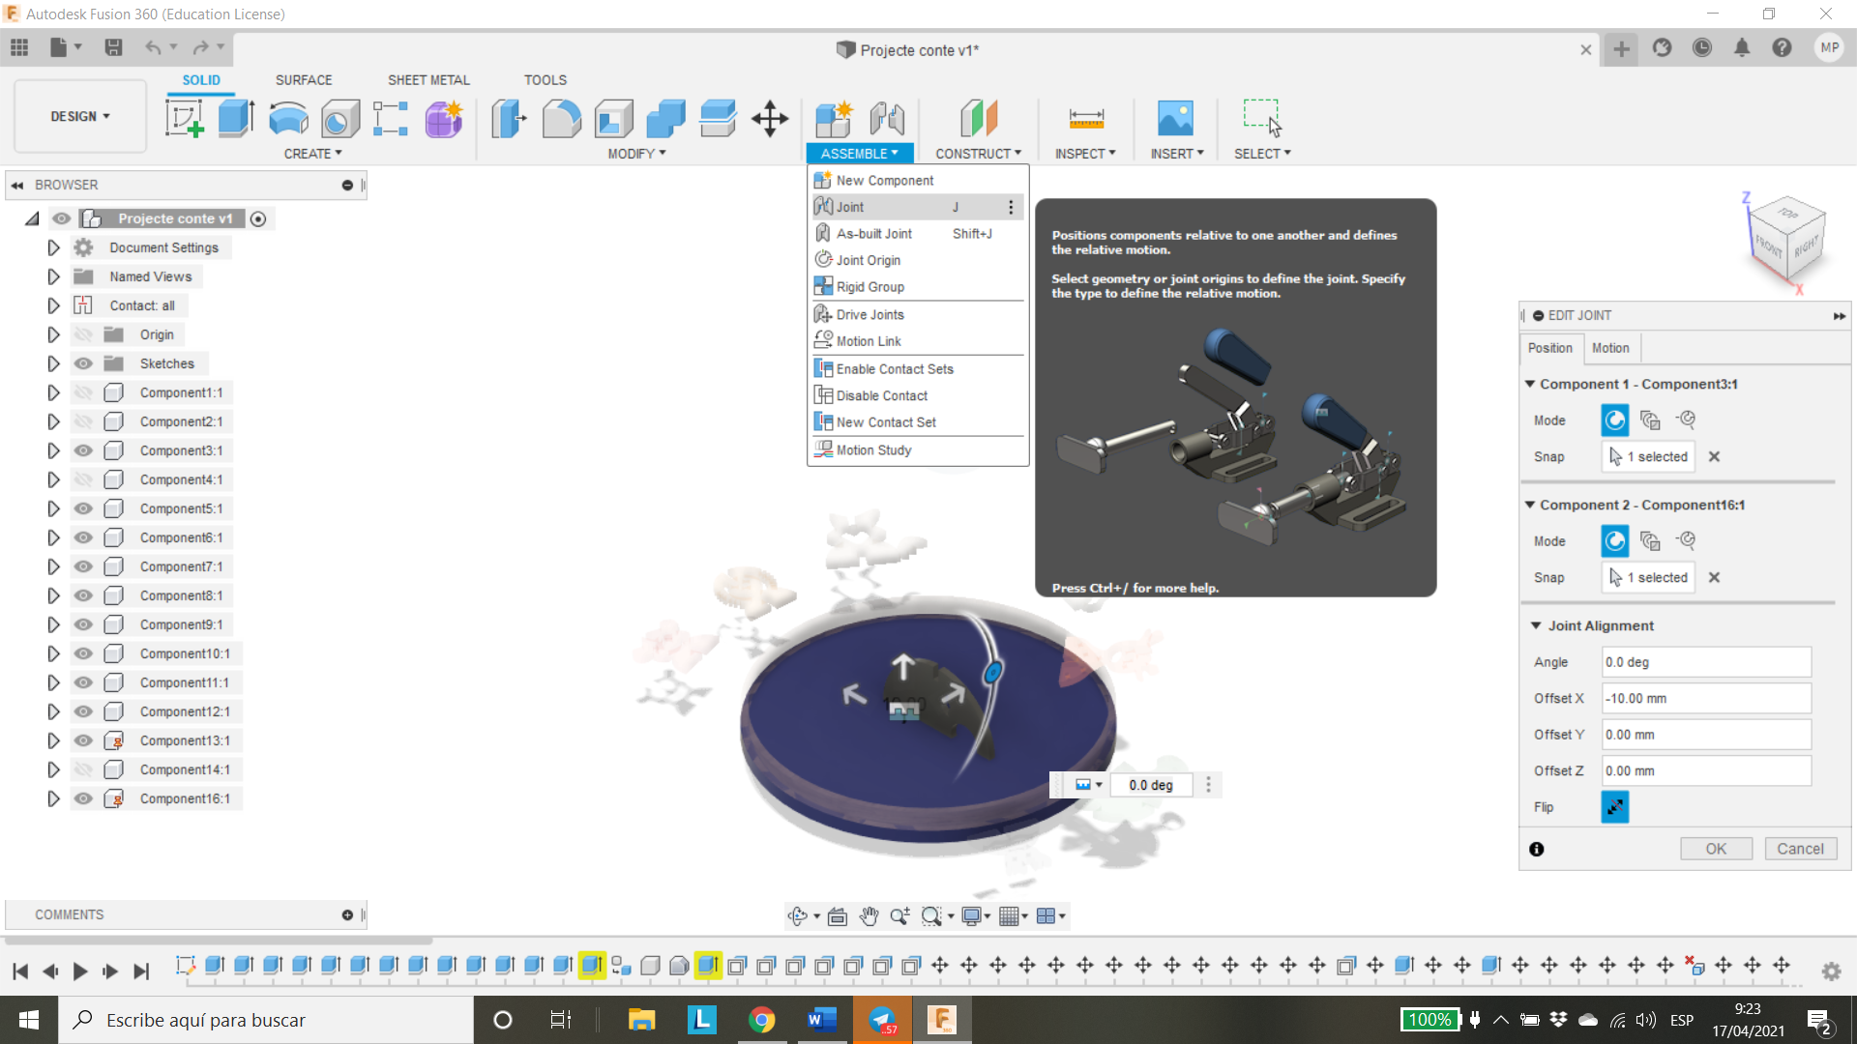Select the Motion Study option
Image resolution: width=1857 pixels, height=1044 pixels.
[x=875, y=449]
